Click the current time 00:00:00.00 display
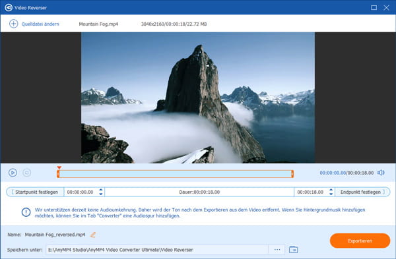396x259 pixels. (333, 173)
